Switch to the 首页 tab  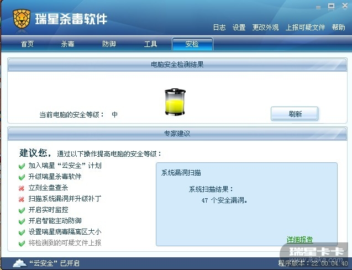point(28,44)
